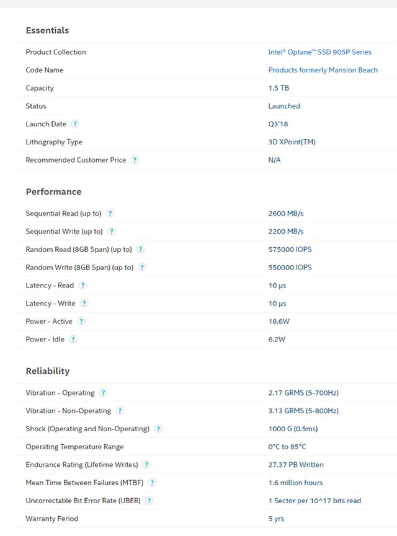Open the Shock (Operating and Non-Operating) help icon

pyautogui.click(x=158, y=429)
